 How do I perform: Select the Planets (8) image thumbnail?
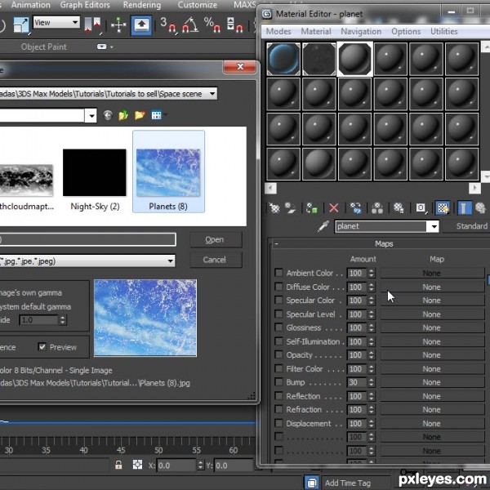tap(168, 171)
